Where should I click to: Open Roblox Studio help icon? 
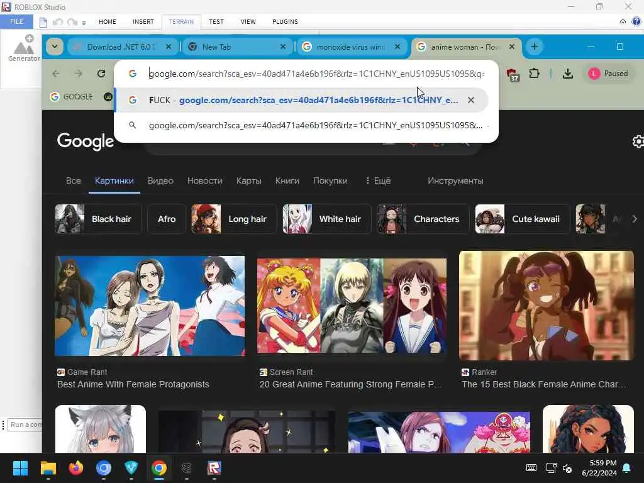636,21
